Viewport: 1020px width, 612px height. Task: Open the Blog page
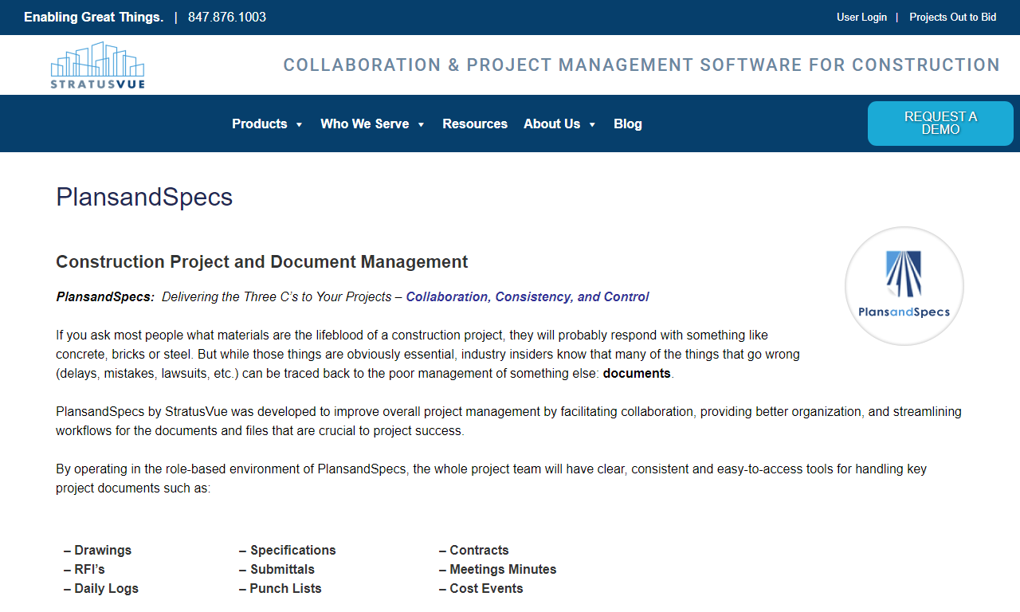[628, 124]
